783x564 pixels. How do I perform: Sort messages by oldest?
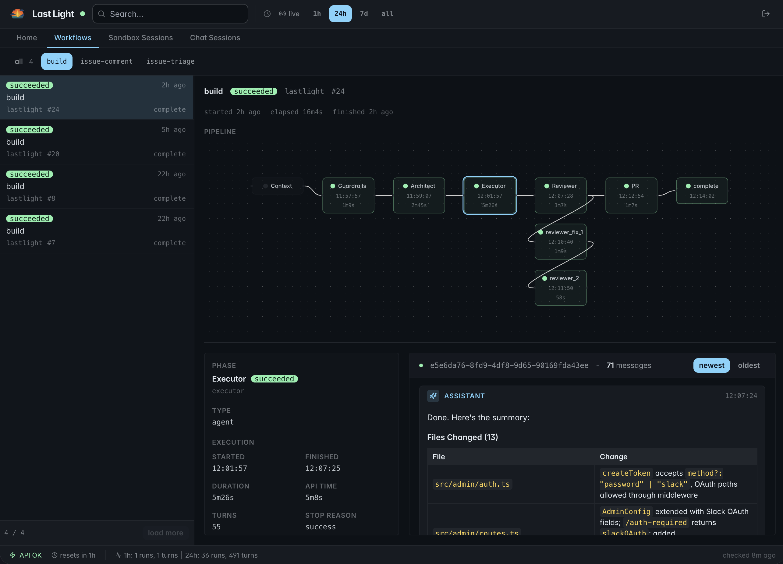(x=749, y=365)
